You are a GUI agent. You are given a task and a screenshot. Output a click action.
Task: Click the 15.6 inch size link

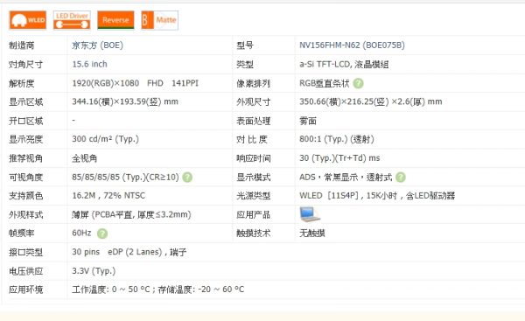90,64
